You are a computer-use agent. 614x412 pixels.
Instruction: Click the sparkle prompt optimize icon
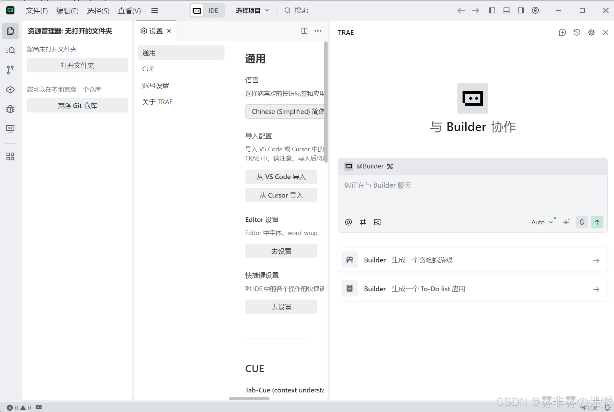(x=567, y=222)
